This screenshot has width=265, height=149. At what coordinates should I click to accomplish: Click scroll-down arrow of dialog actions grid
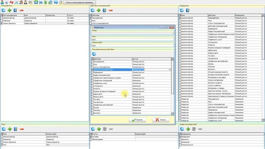tap(172, 114)
